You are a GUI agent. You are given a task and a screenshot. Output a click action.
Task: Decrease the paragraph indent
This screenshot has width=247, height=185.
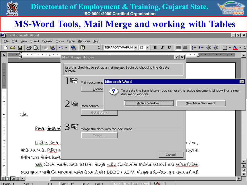[x=209, y=48]
